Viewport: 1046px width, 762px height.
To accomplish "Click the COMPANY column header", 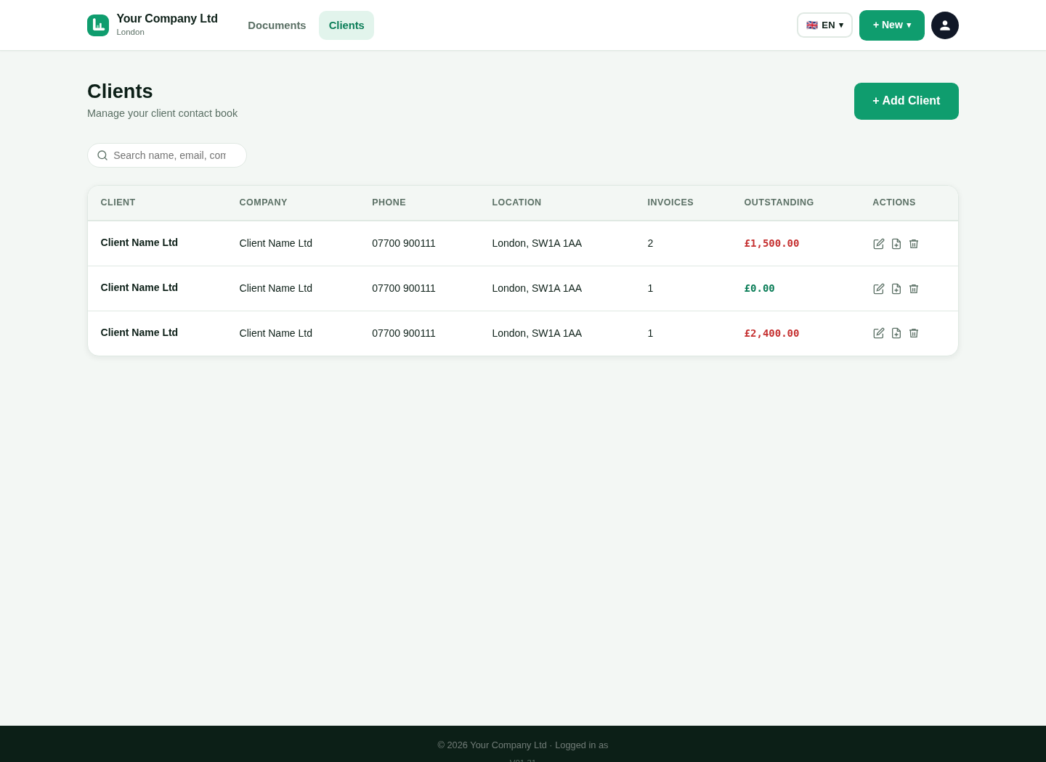I will tap(263, 202).
